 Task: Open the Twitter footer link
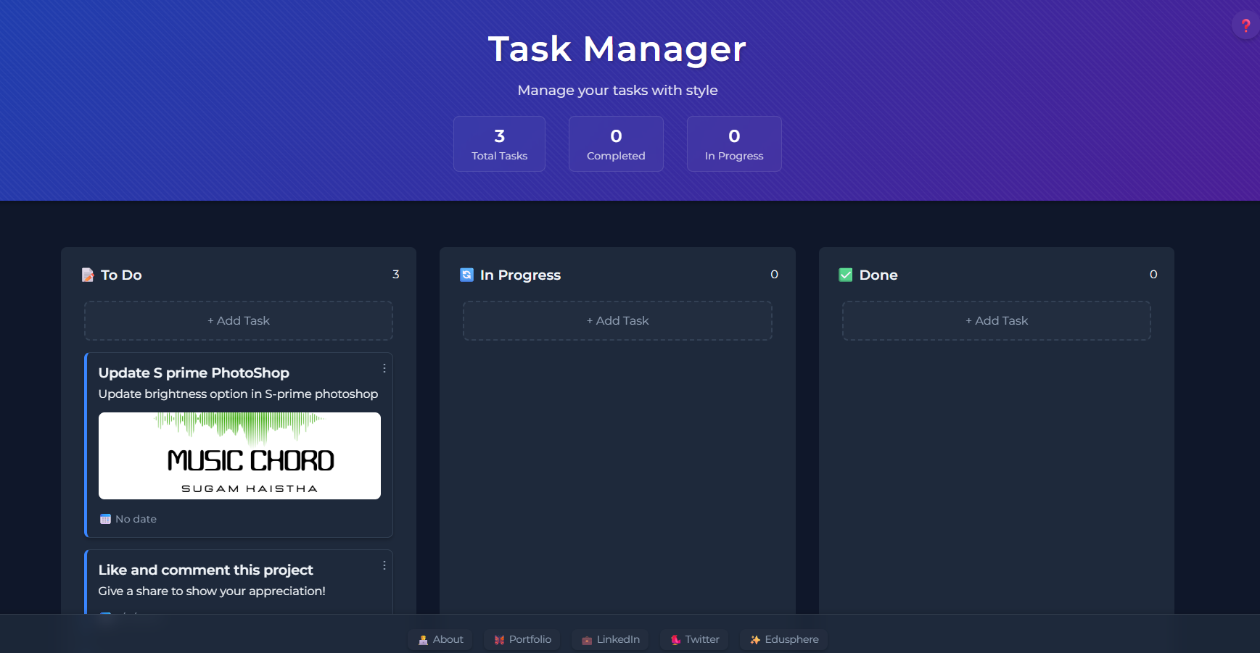pyautogui.click(x=694, y=639)
